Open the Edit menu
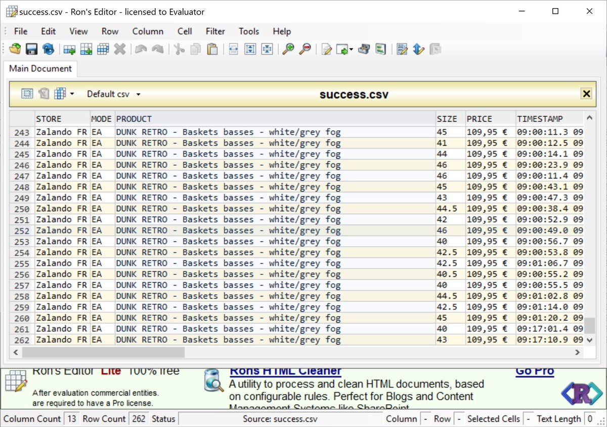Image resolution: width=607 pixels, height=427 pixels. coord(49,31)
